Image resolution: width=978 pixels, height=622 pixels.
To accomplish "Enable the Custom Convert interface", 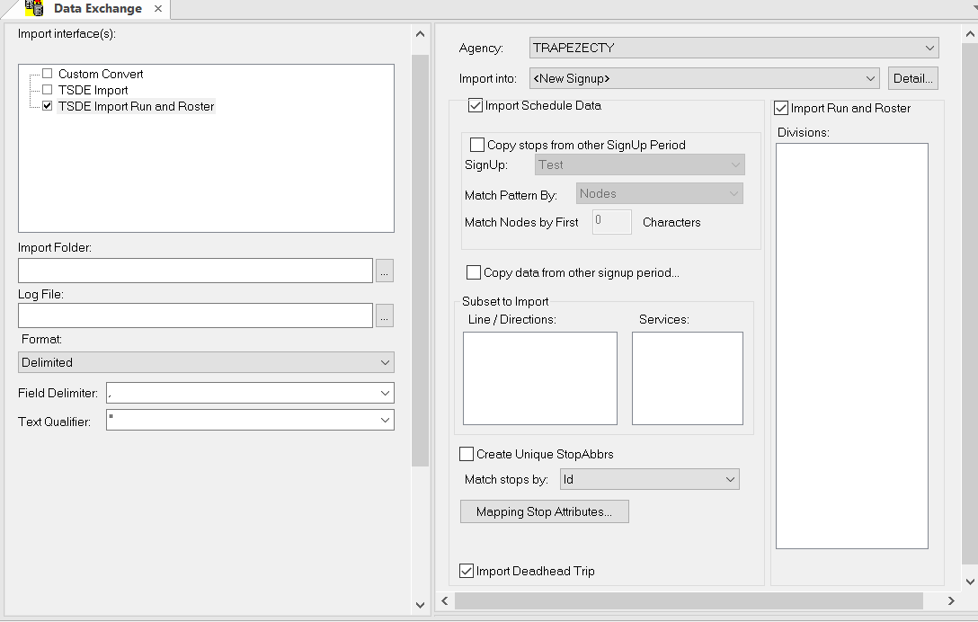I will [49, 74].
